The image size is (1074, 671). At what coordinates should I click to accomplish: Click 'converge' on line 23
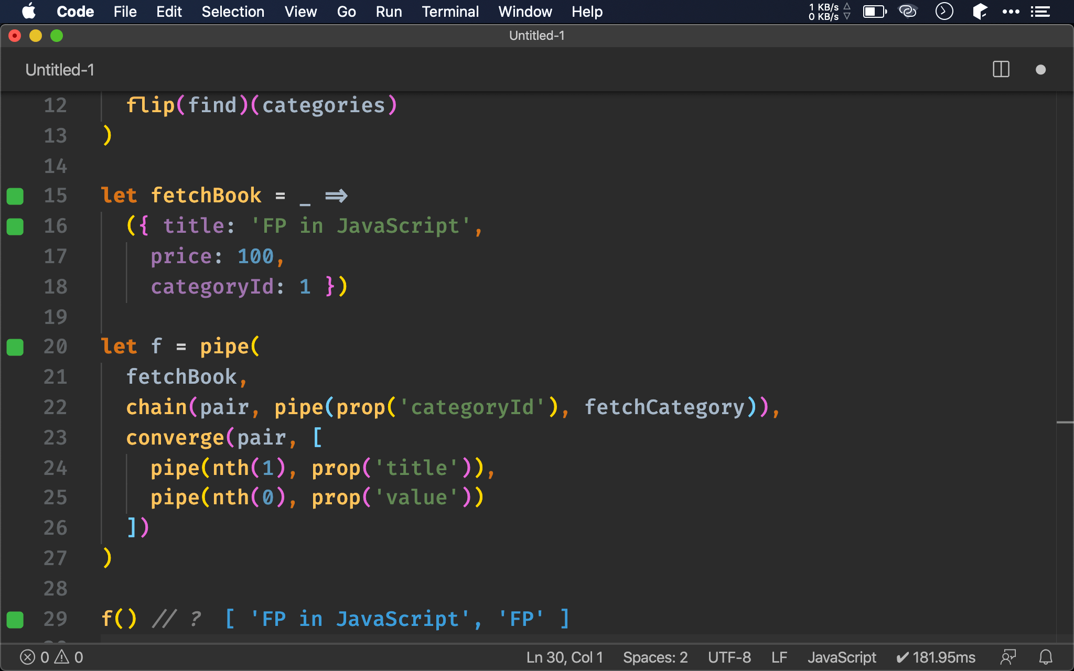point(175,438)
